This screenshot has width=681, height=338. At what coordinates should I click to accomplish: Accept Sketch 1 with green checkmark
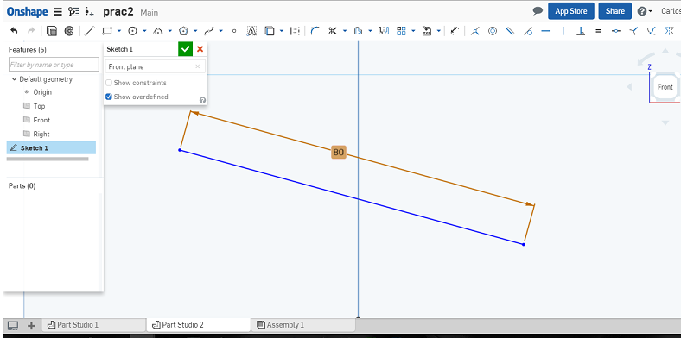186,49
